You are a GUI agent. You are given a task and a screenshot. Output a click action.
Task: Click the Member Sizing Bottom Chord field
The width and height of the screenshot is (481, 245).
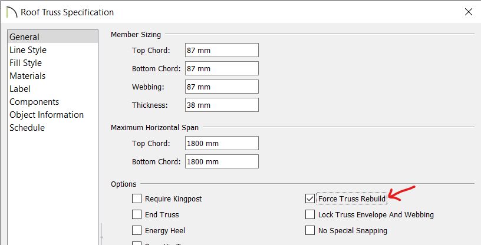pos(222,68)
